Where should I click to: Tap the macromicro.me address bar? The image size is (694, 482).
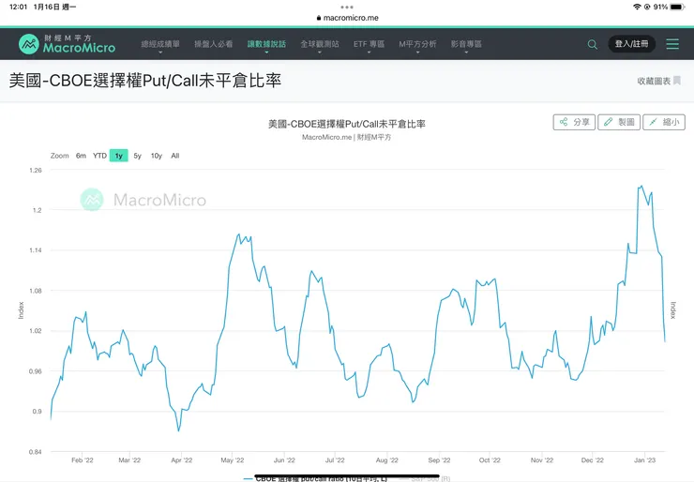347,18
